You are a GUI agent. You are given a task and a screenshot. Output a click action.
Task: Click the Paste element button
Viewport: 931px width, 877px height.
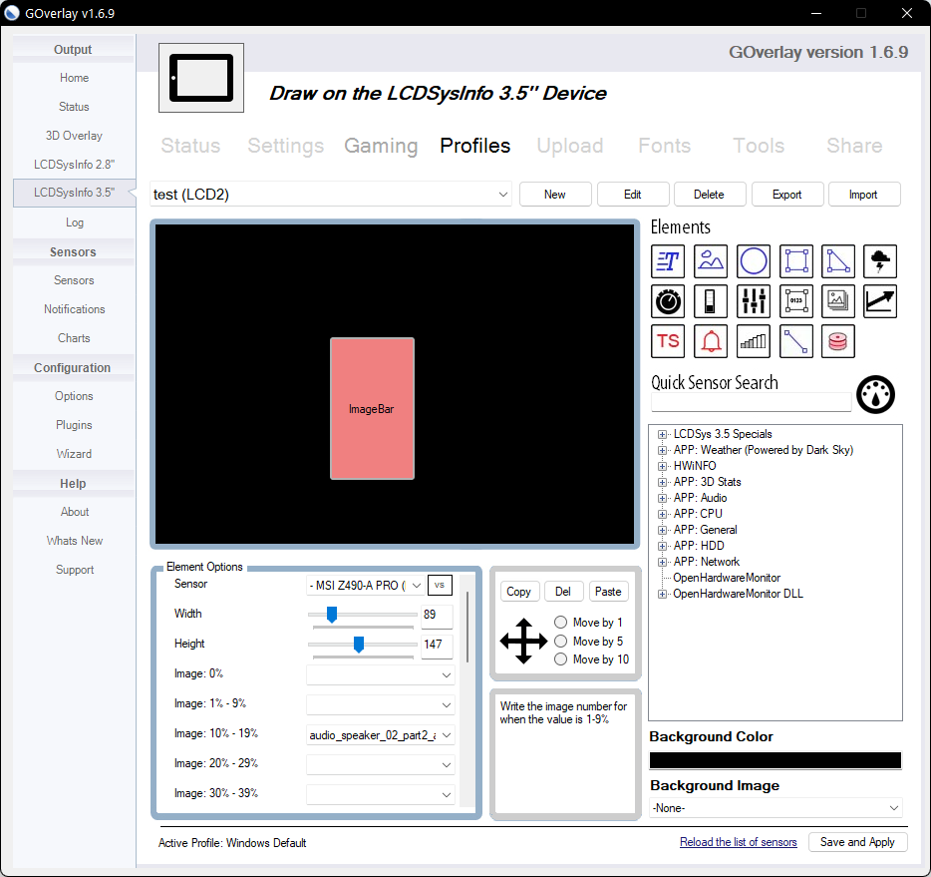click(608, 592)
